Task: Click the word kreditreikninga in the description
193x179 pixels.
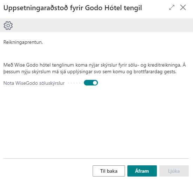Action: pos(165,65)
